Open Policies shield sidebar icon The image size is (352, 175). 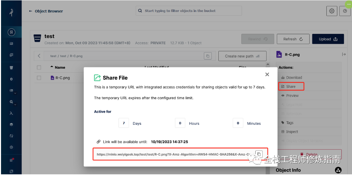11,79
